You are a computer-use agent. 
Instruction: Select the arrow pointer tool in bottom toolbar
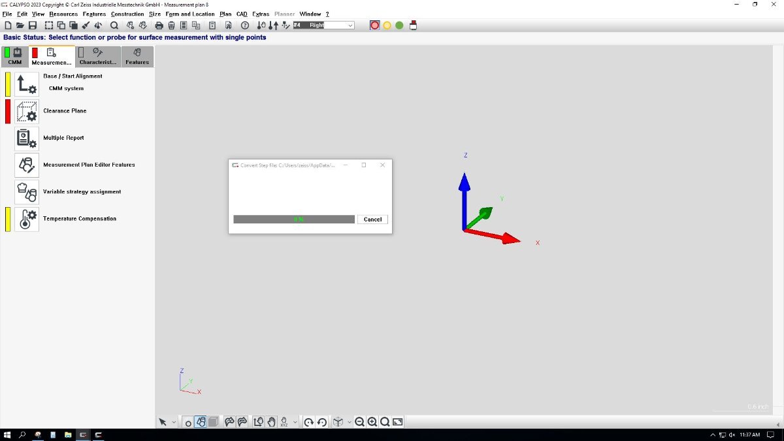click(x=163, y=422)
